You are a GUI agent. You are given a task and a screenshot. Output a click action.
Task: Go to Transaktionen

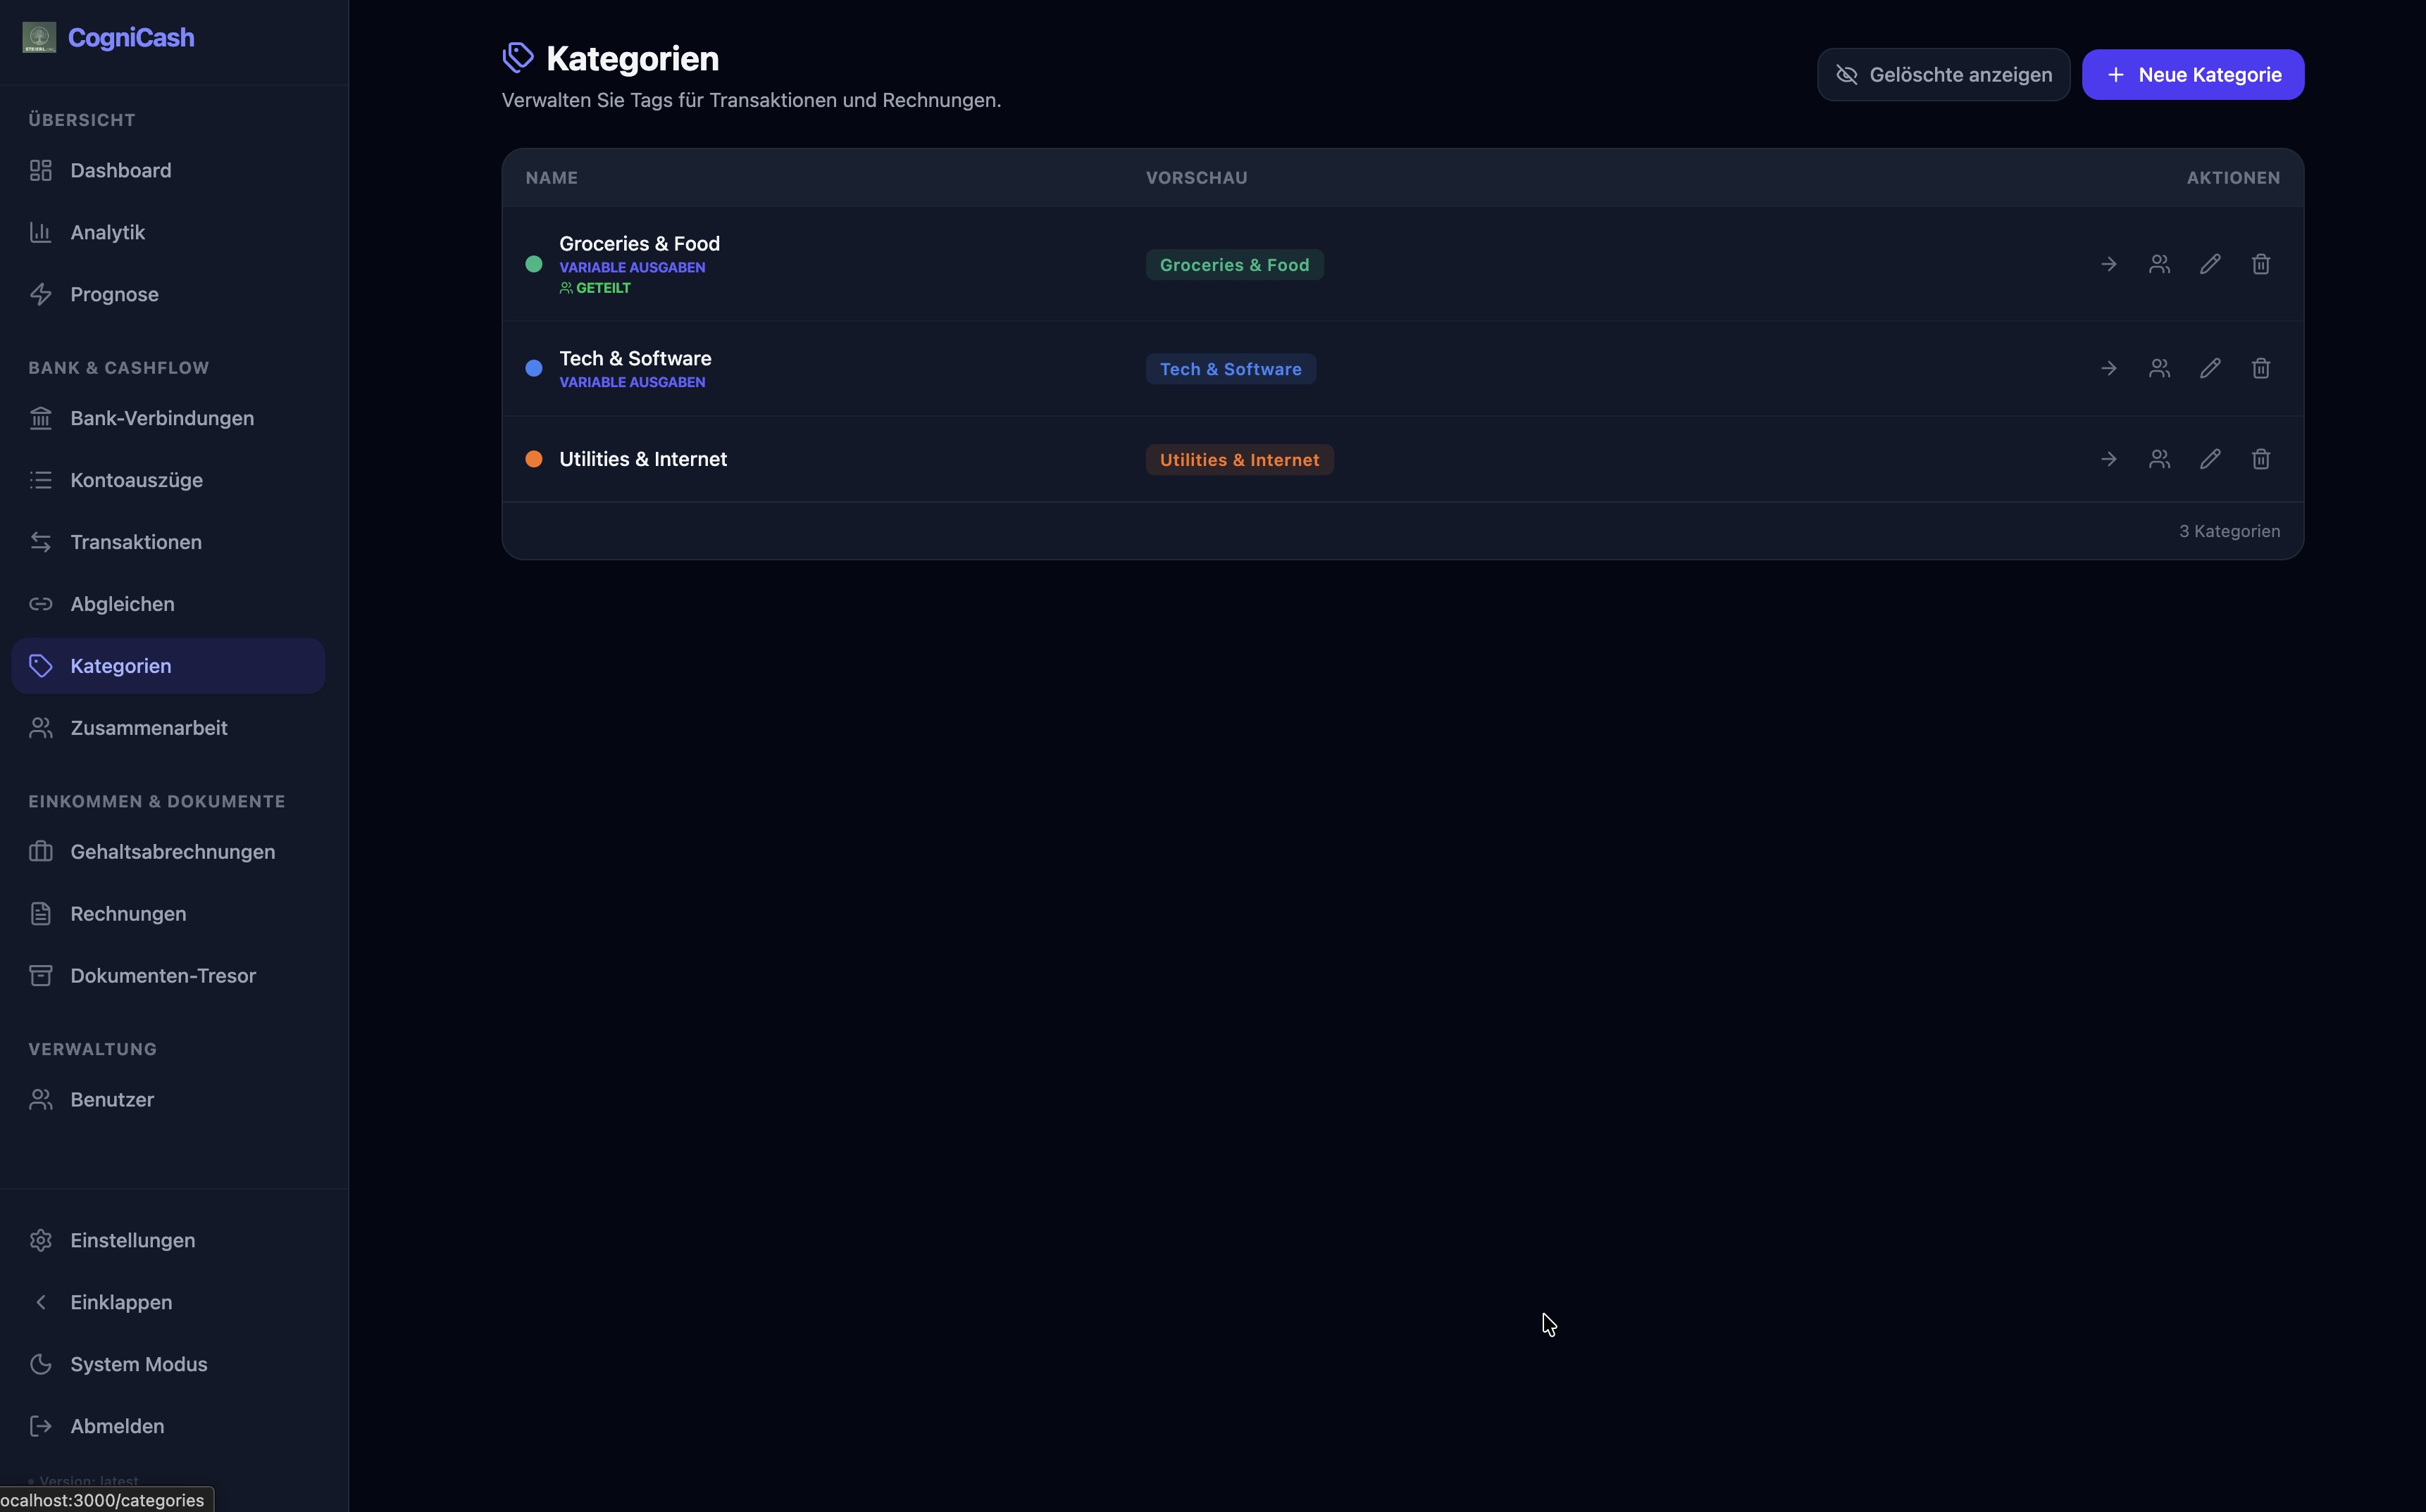click(x=168, y=542)
